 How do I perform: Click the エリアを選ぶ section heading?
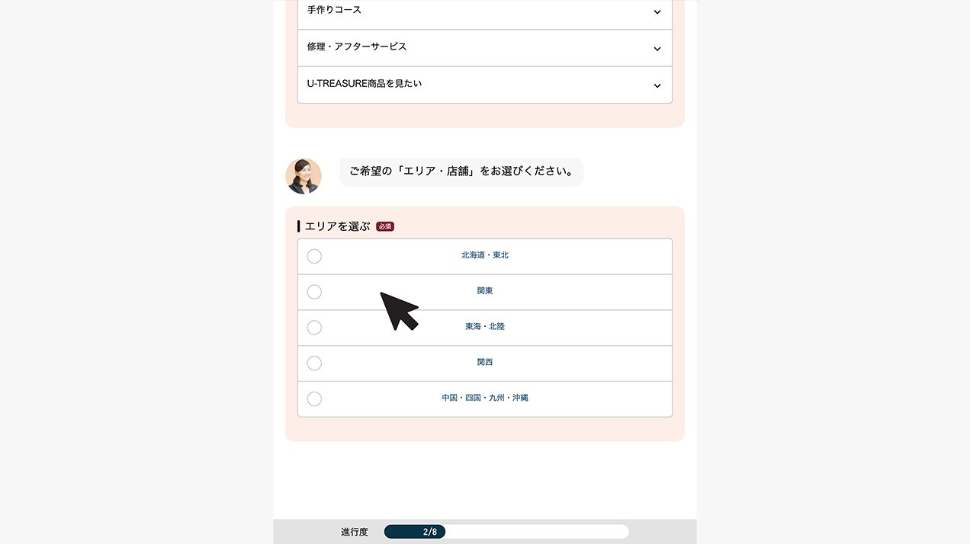337,226
